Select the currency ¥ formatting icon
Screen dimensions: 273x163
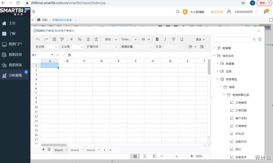click(x=71, y=39)
